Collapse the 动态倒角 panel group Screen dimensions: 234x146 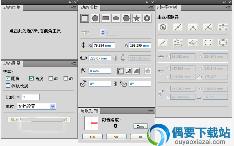70,2
